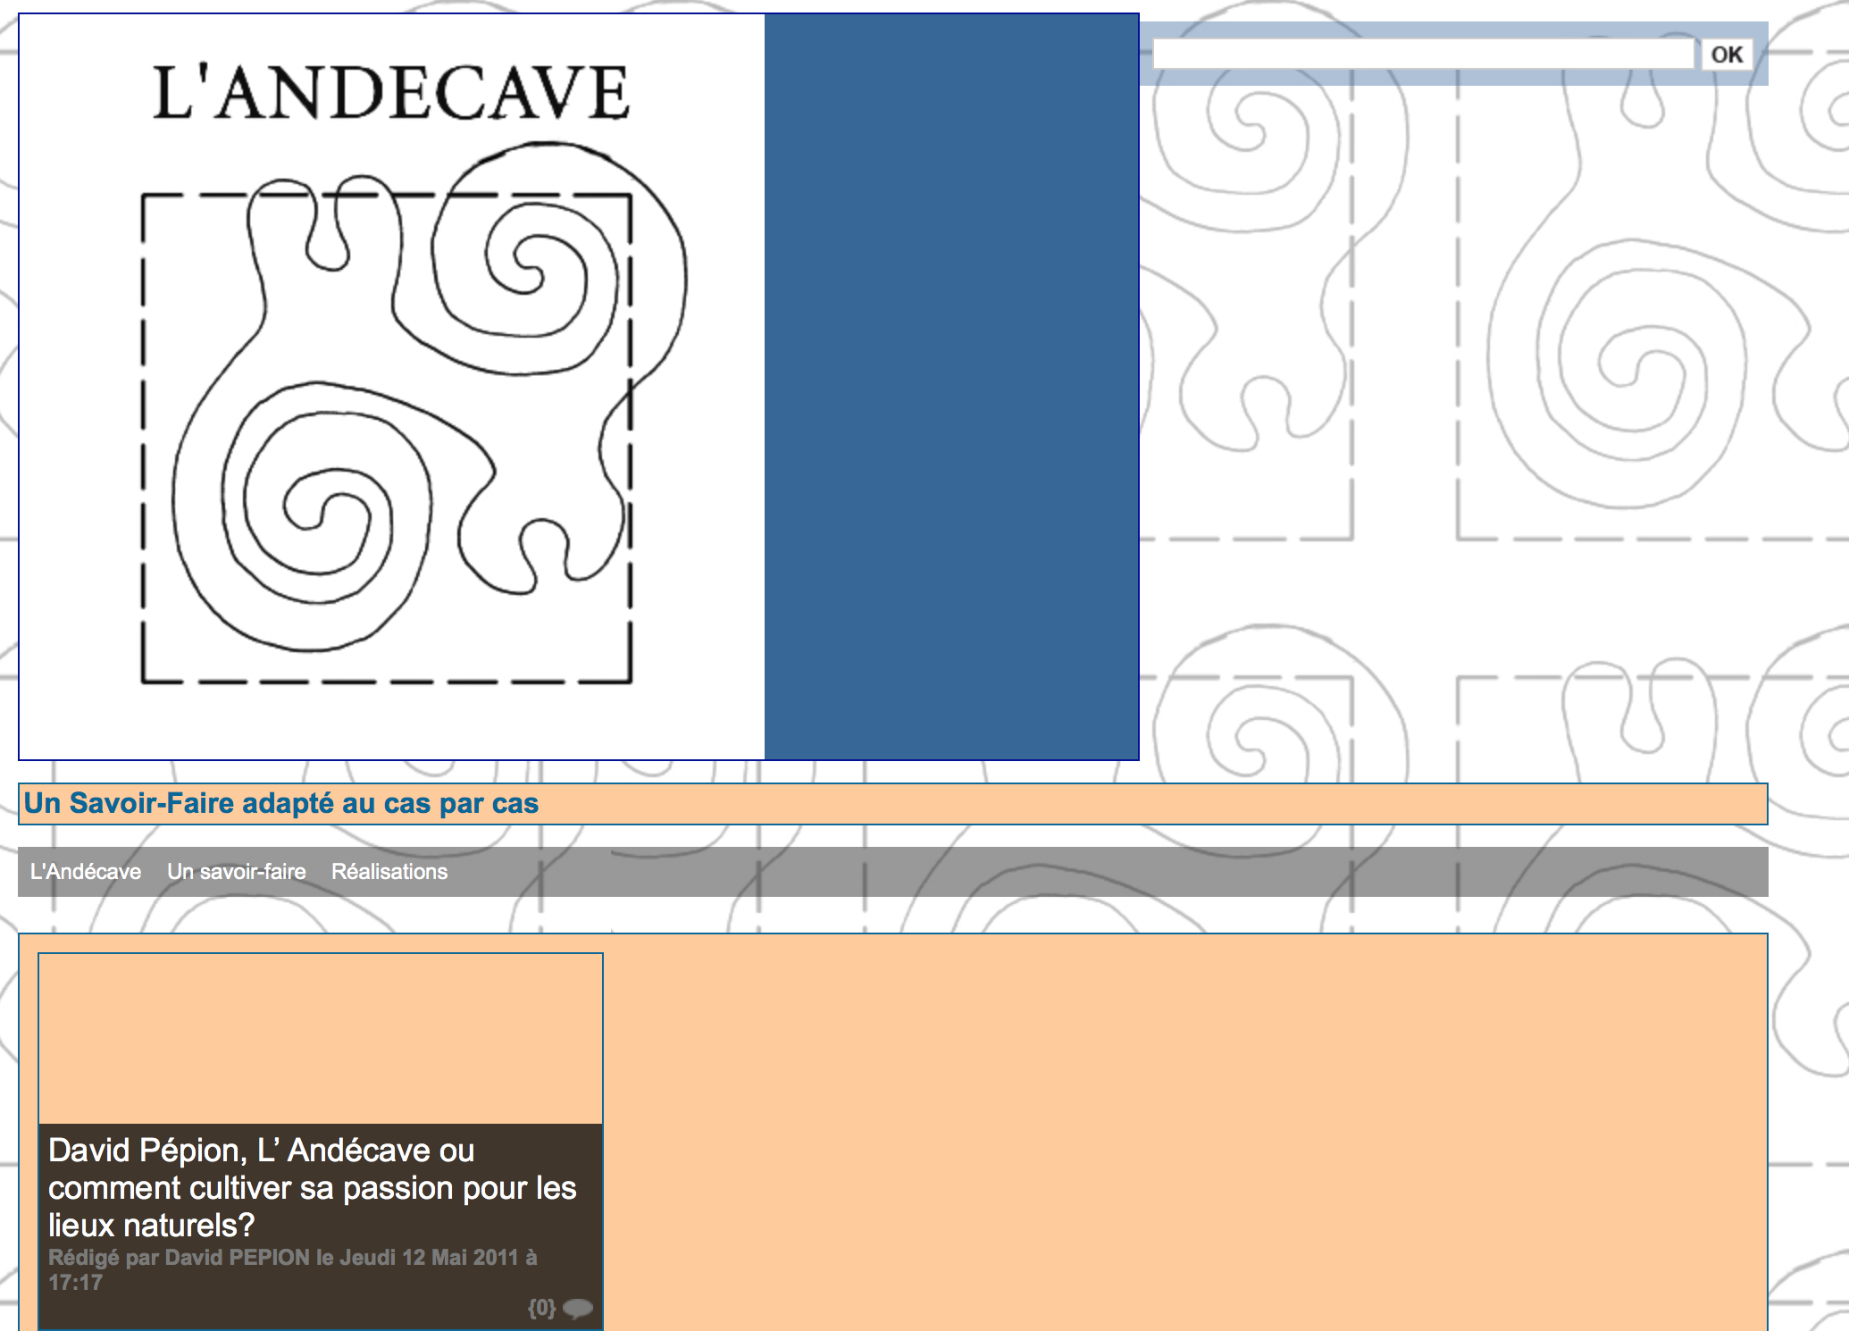Open 'Un Savoir-Faire adapté au cas par cas' heading
The image size is (1849, 1331).
[280, 803]
